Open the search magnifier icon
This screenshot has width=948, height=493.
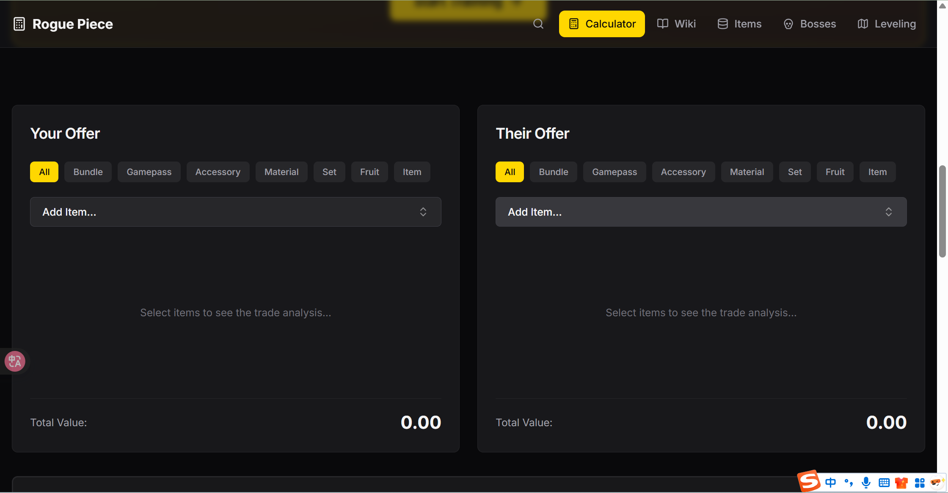[x=538, y=24]
